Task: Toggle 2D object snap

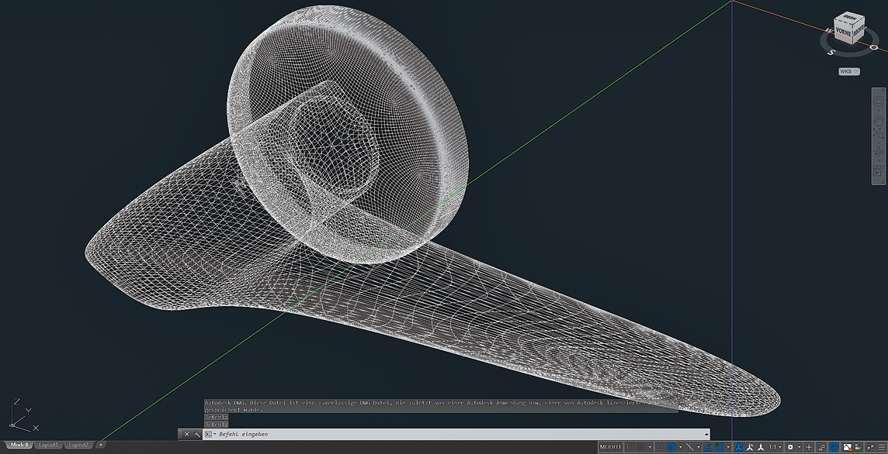Action: click(720, 447)
